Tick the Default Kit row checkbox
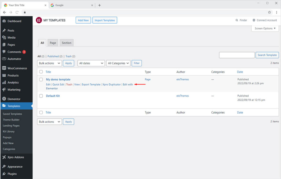The width and height of the screenshot is (281, 179). click(x=41, y=96)
